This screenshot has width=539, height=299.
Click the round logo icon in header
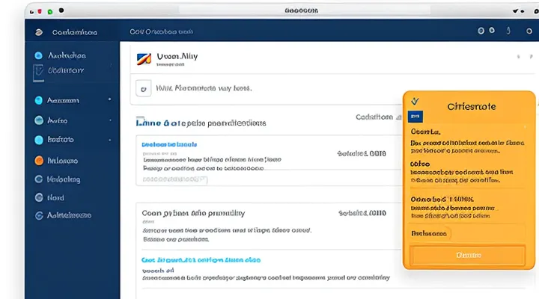[x=39, y=32]
